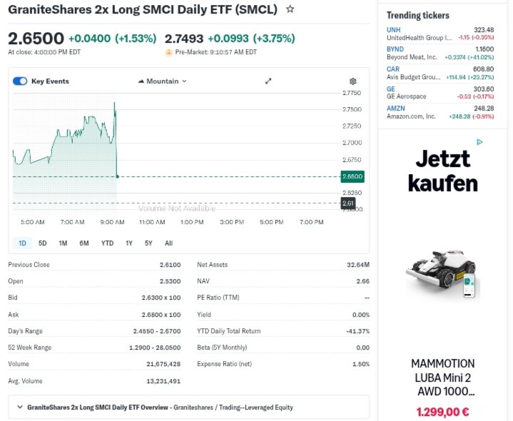The image size is (513, 421).
Task: Open the BYND Beyond Meat ticker
Action: pos(395,49)
